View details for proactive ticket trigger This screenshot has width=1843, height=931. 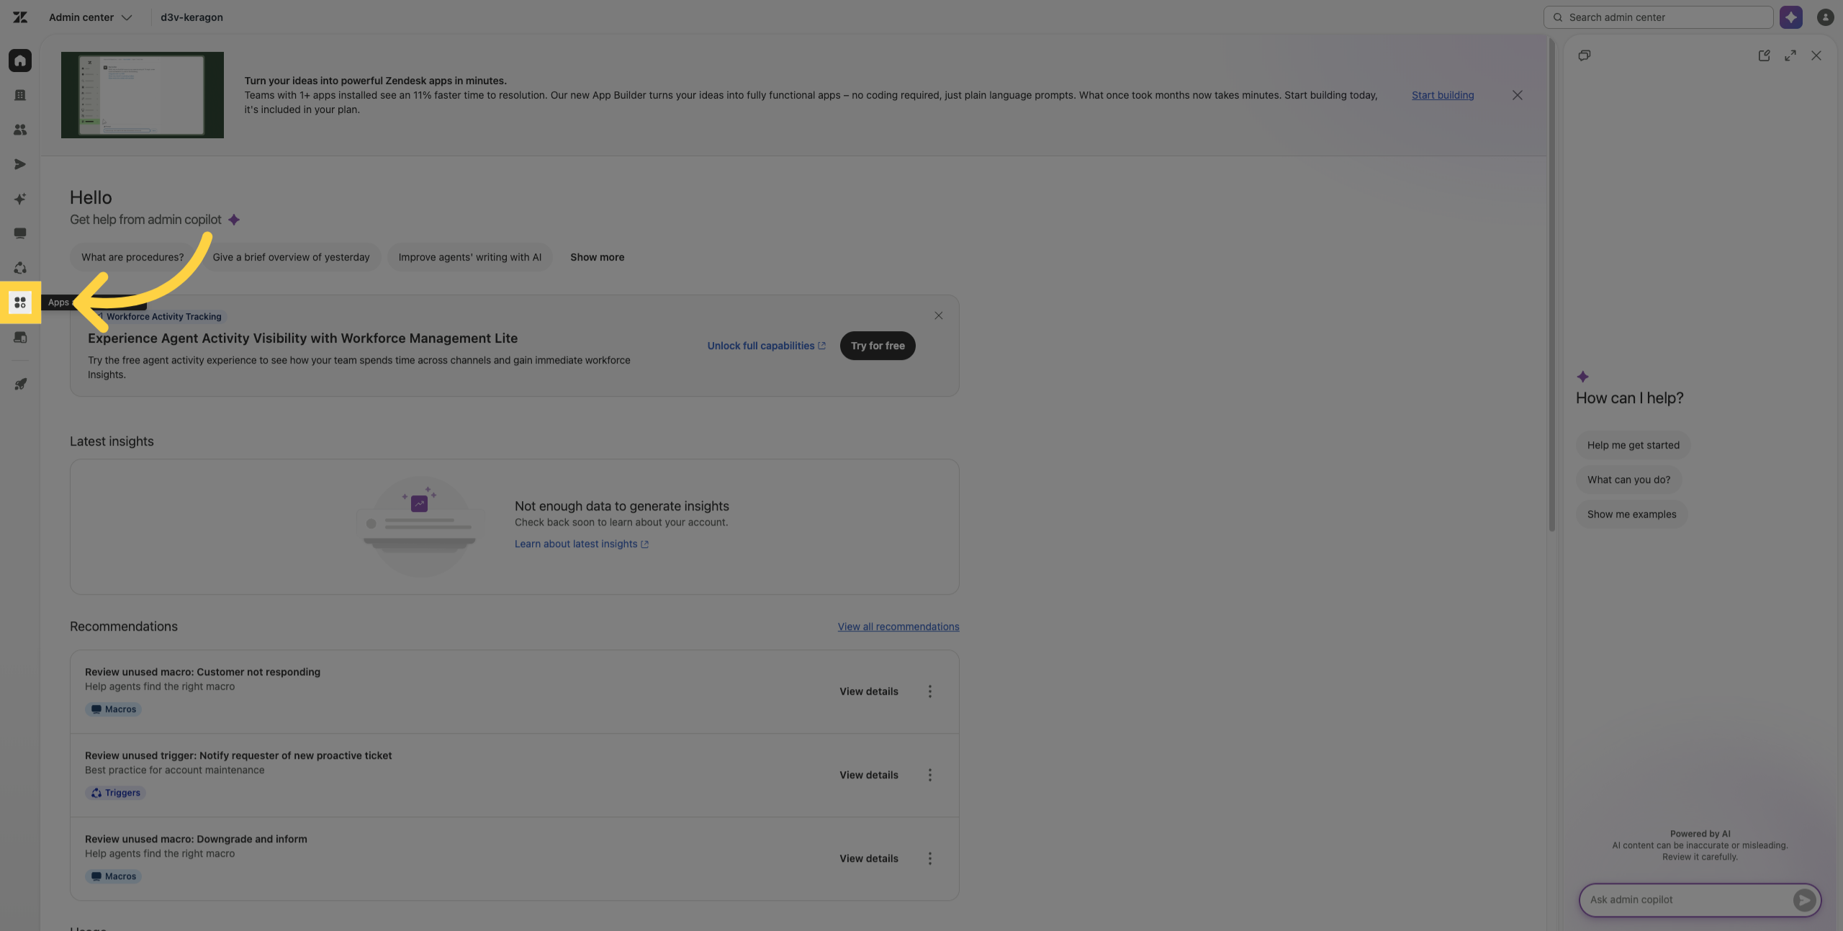point(868,775)
